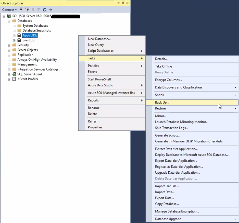Screen dimensions: 239x223
Task: Click New Query in context menu
Action: click(96, 45)
